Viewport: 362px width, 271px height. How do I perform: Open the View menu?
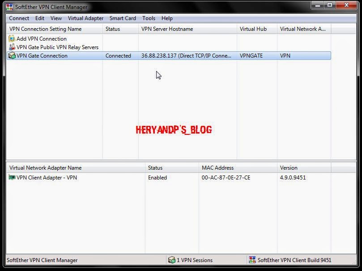tap(56, 18)
